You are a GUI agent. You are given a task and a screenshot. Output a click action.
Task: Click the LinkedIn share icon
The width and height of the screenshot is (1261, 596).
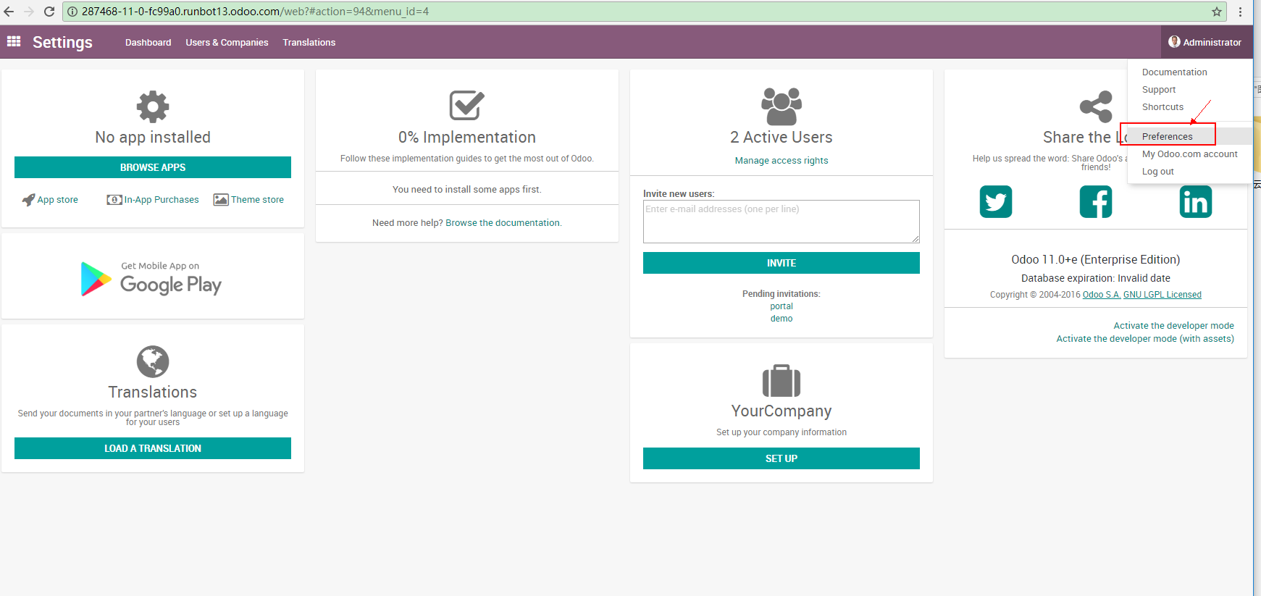tap(1195, 202)
